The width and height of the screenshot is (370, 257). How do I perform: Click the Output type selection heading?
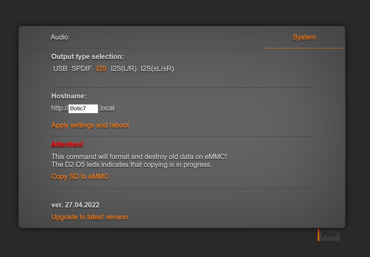coord(87,57)
